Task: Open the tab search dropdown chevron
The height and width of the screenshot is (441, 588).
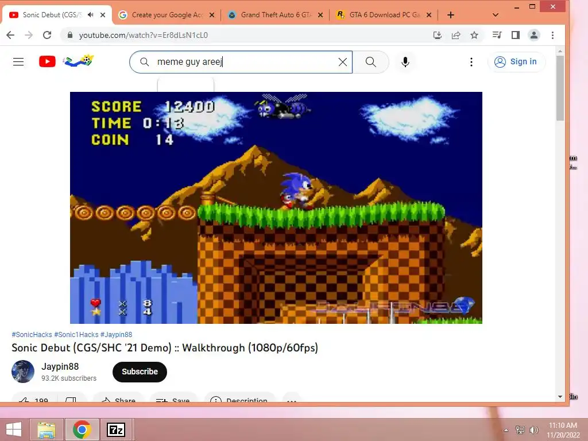Action: coord(496,15)
